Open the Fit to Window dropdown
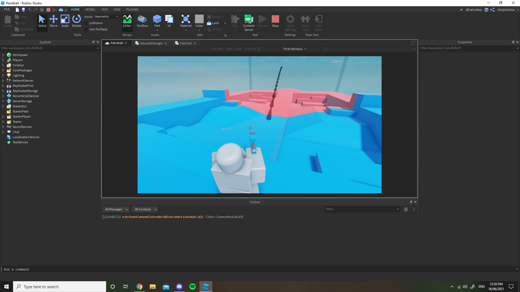 [x=295, y=49]
